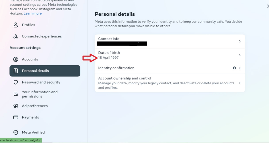This screenshot has height=143, width=269.
Task: Open Account ownership and control row
Action: coord(170,83)
